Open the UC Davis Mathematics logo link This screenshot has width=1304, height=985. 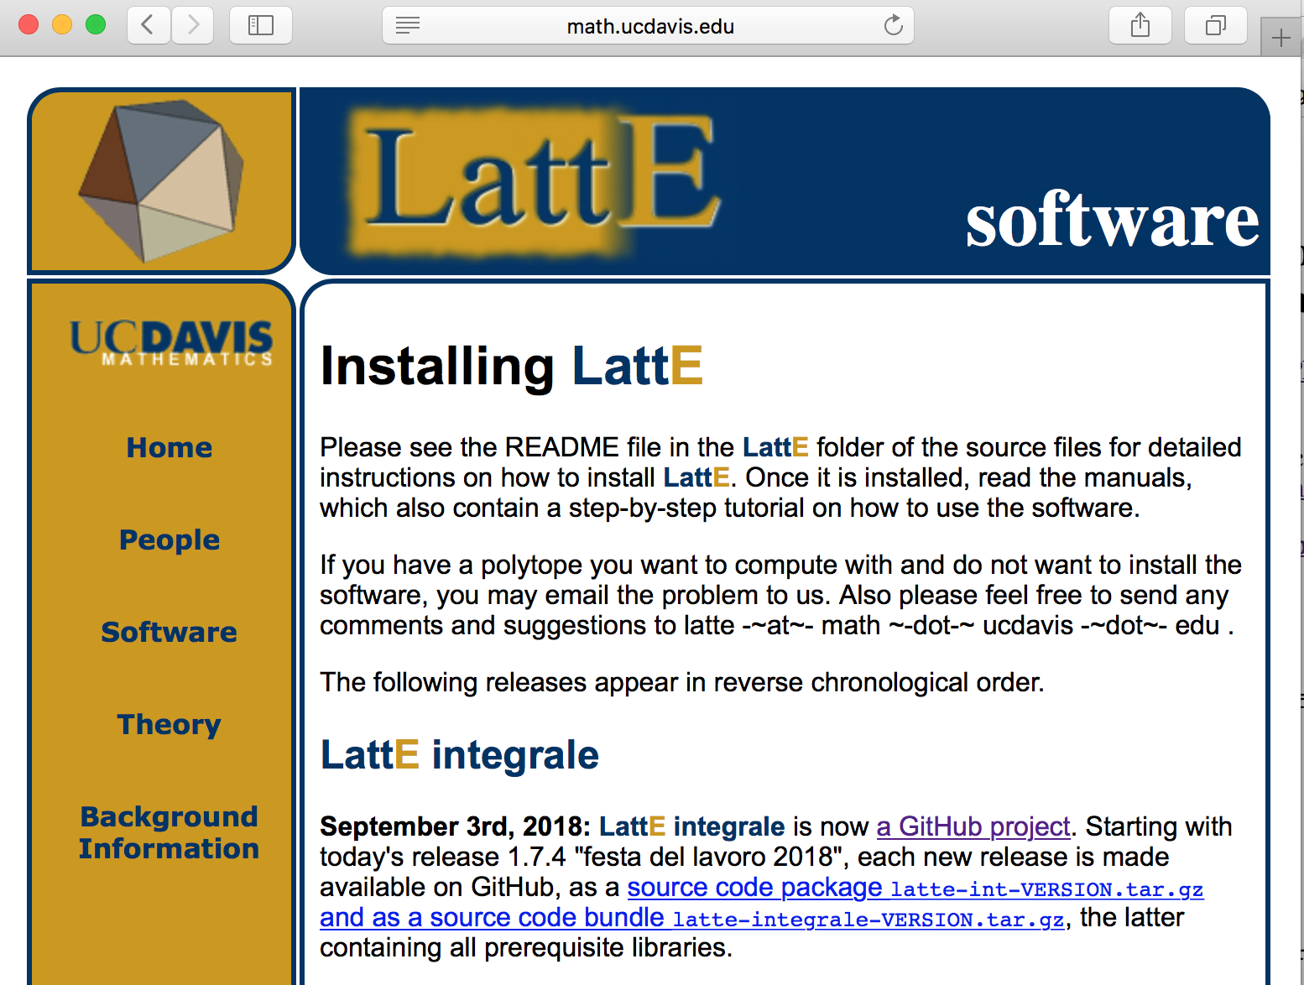(171, 343)
